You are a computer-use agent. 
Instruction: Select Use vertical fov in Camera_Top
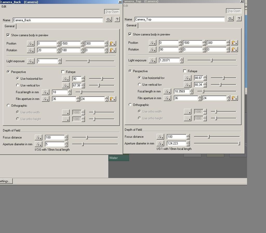[x=139, y=85]
